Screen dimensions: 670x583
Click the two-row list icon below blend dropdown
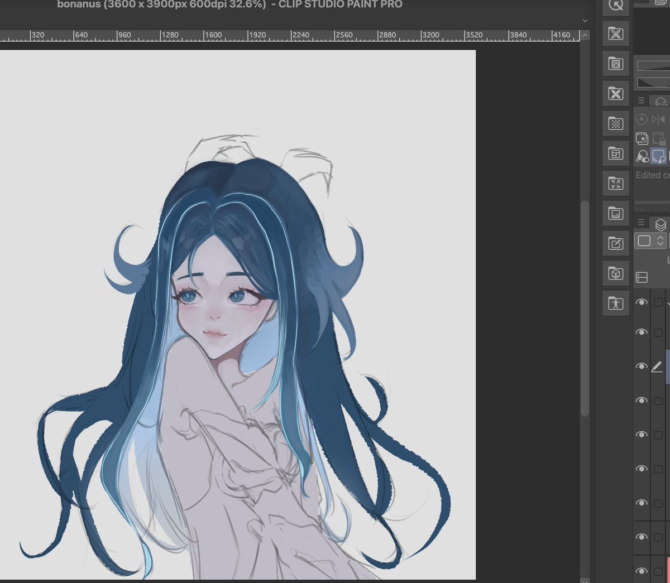642,277
